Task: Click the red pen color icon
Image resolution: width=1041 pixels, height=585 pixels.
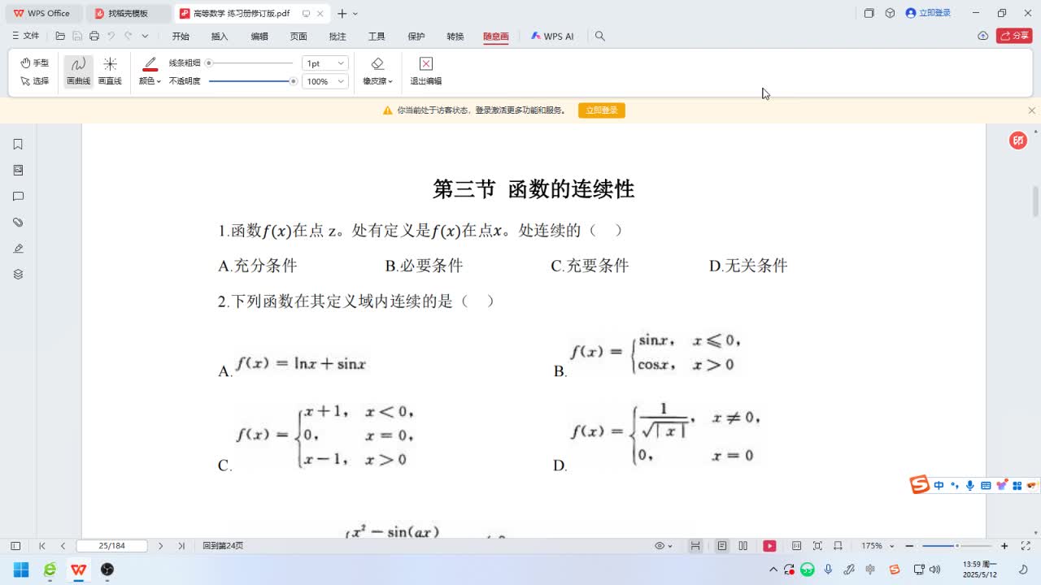Action: (x=150, y=64)
